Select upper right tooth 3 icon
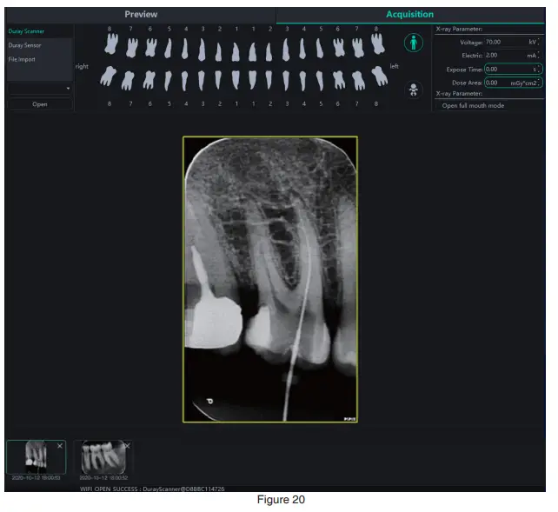The image size is (558, 512). coord(202,50)
